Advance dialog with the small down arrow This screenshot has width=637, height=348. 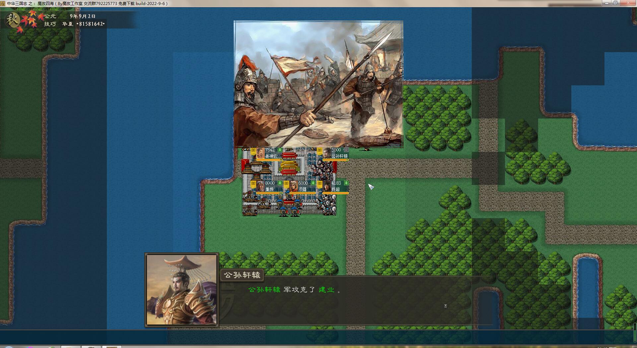click(446, 306)
